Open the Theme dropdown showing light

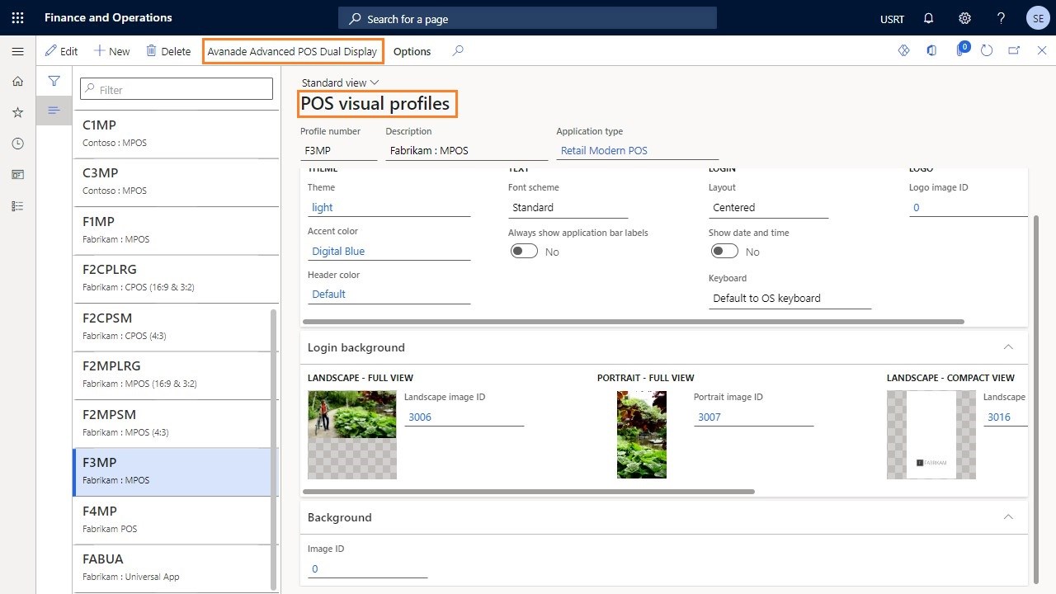click(x=389, y=207)
